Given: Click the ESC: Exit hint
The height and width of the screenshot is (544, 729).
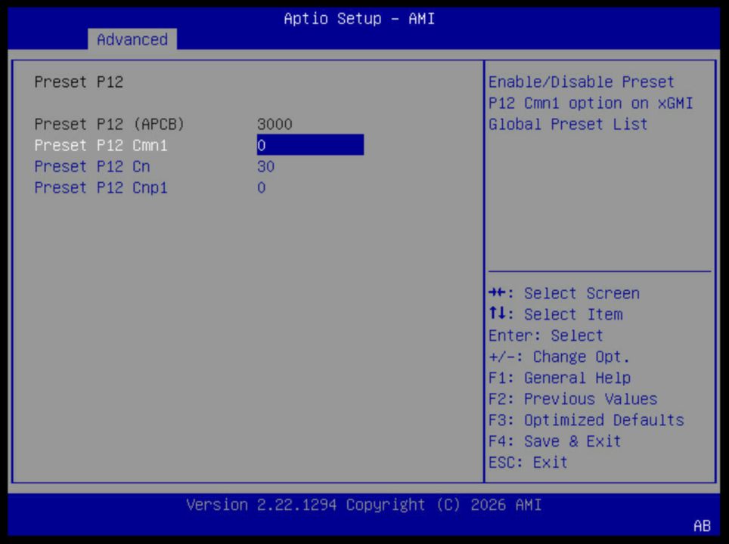Looking at the screenshot, I should tap(528, 462).
